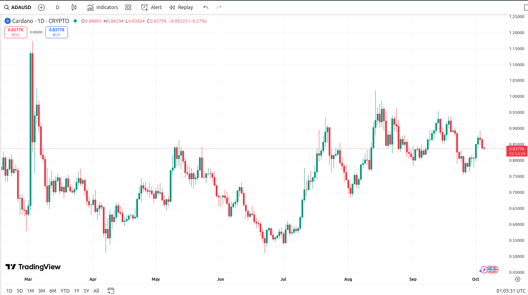Open layout setup at top-right corner
The width and height of the screenshot is (528, 295).
click(x=526, y=7)
